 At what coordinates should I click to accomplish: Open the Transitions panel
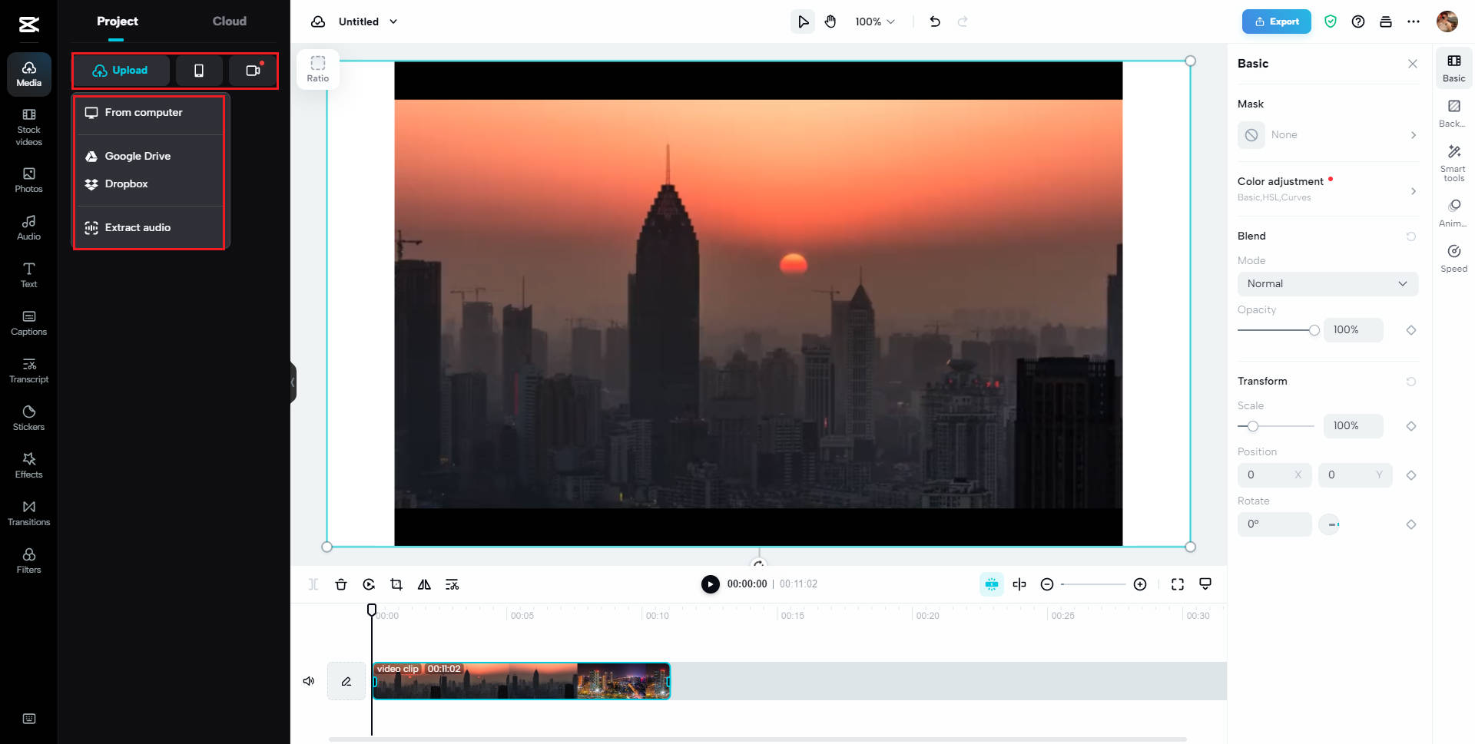29,514
